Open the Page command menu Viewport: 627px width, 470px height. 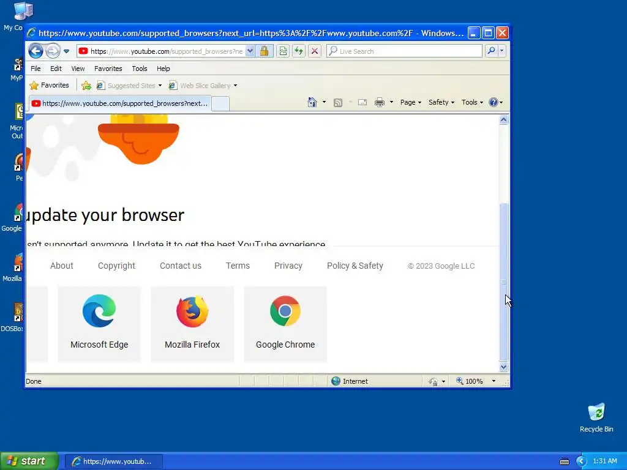[x=411, y=102]
